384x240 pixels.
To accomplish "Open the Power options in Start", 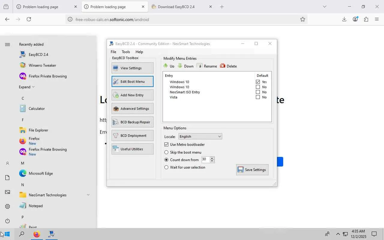I will [x=7, y=221].
